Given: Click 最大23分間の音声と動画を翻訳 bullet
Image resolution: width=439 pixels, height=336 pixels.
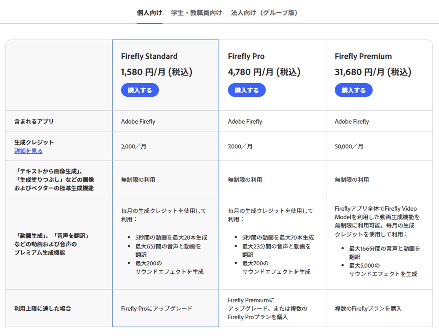Looking at the screenshot, I should coord(276,250).
